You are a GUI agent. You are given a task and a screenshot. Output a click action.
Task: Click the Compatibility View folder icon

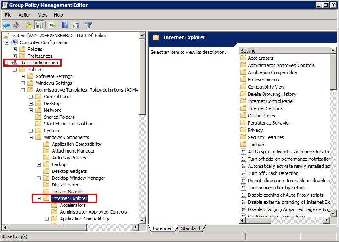(243, 87)
